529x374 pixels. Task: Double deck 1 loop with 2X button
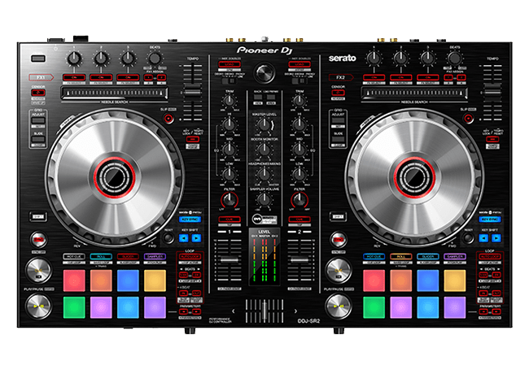(x=196, y=276)
